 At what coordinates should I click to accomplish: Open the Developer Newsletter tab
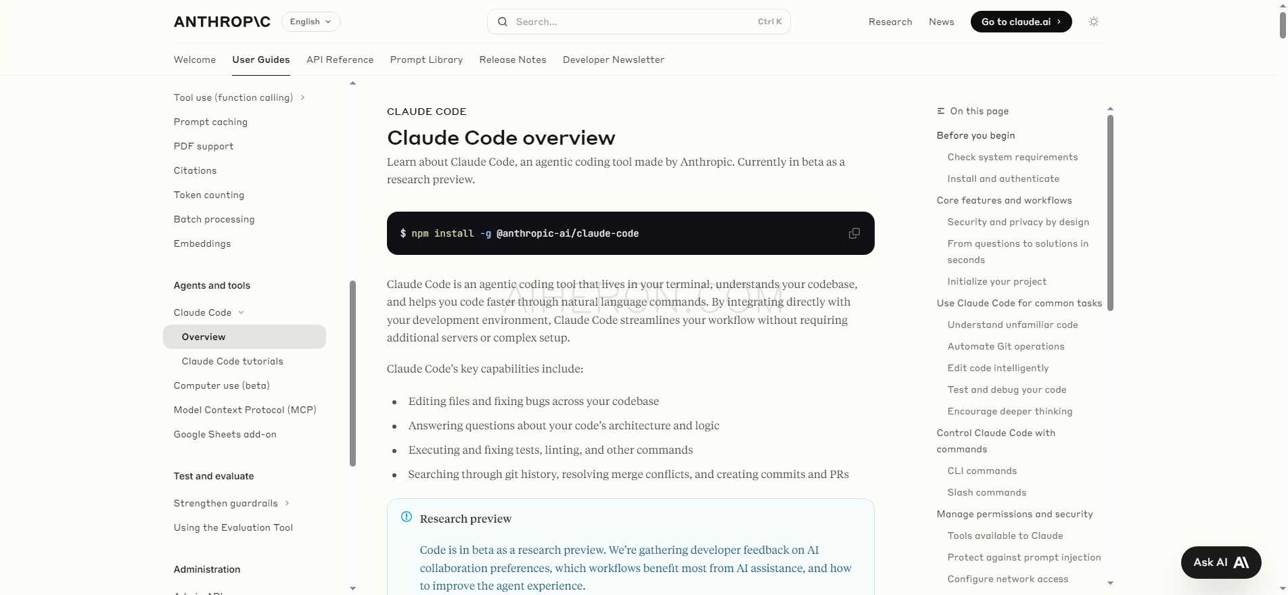pyautogui.click(x=614, y=59)
